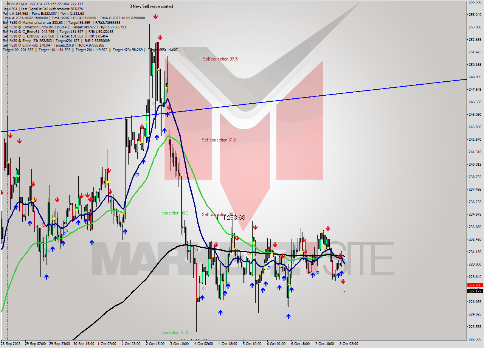Viewport: 484px width, 348px height.
Task: Select the '233.63' price level label
Action: tap(236, 217)
